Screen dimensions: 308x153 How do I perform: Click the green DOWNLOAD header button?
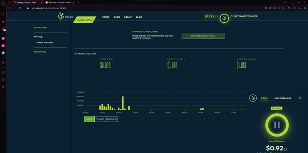coord(85,20)
